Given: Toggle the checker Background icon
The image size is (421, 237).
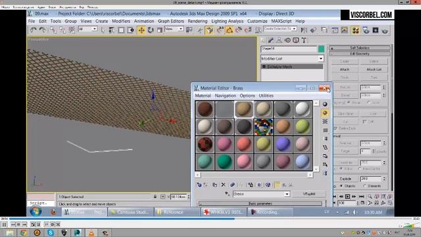Looking at the screenshot, I should 325,121.
